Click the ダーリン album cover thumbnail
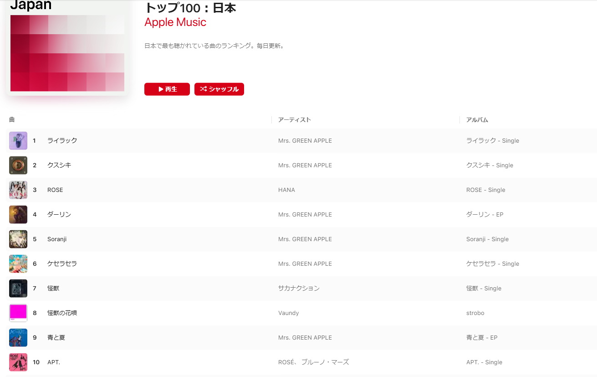597x377 pixels. [x=18, y=215]
